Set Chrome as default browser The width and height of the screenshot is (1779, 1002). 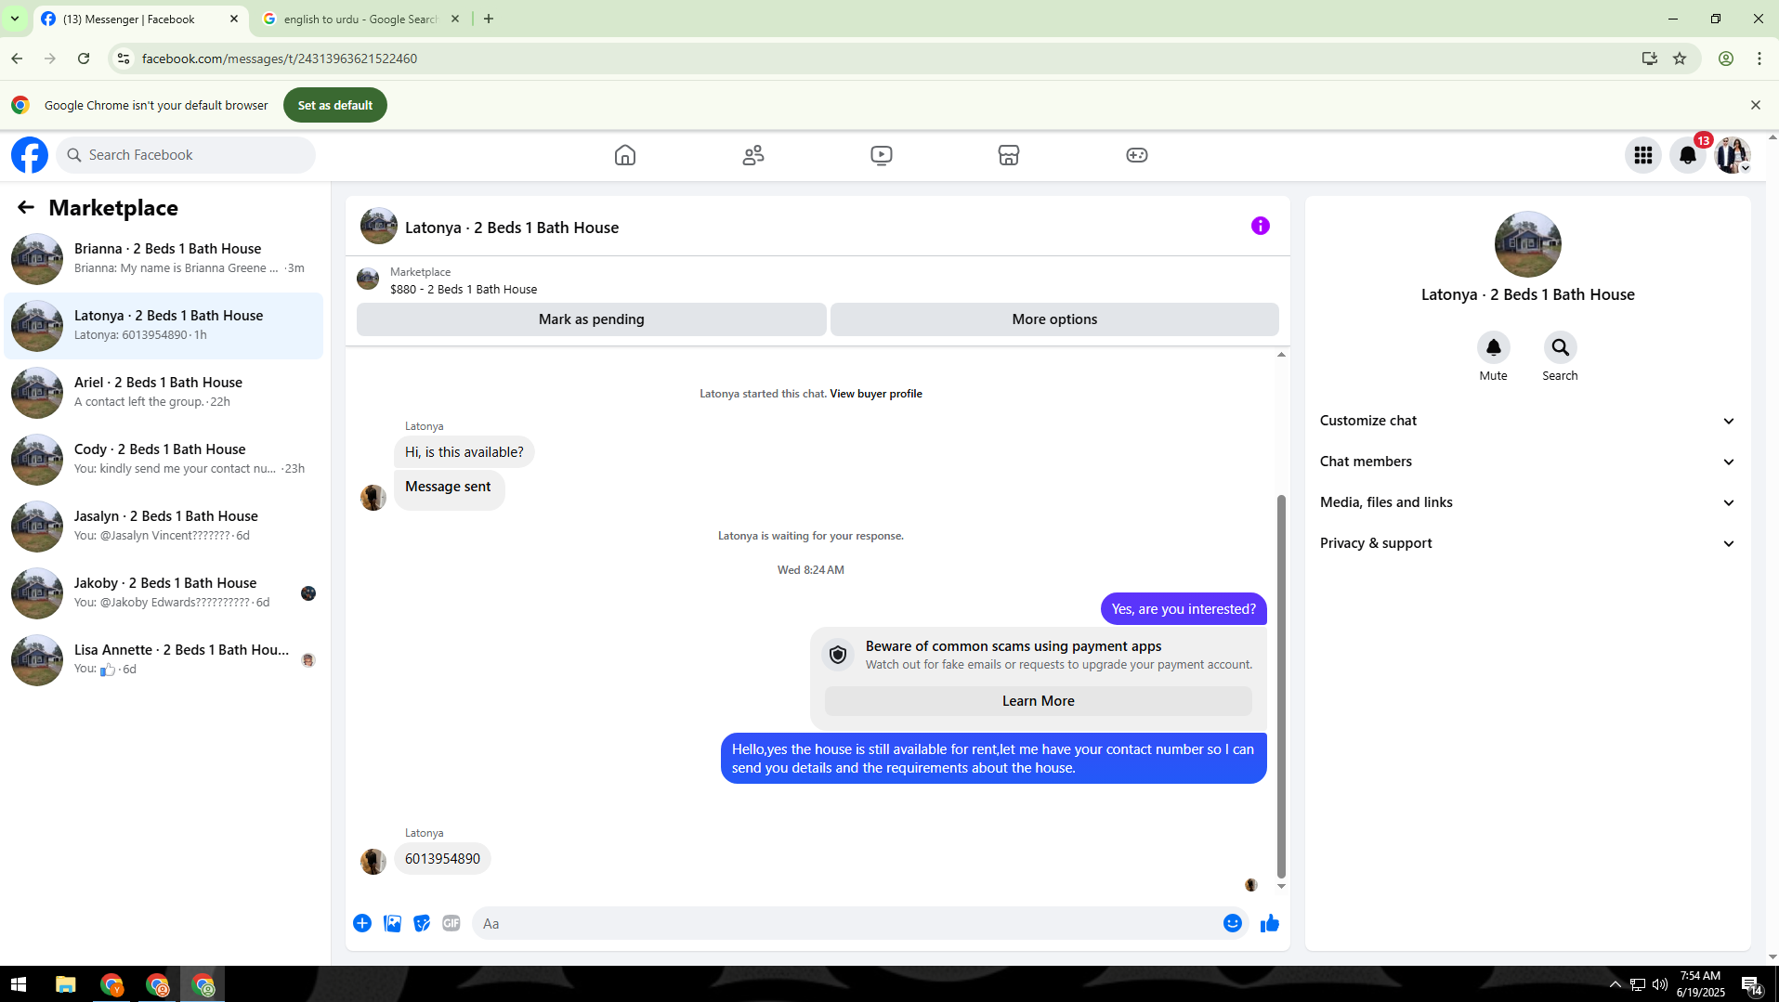(x=335, y=105)
